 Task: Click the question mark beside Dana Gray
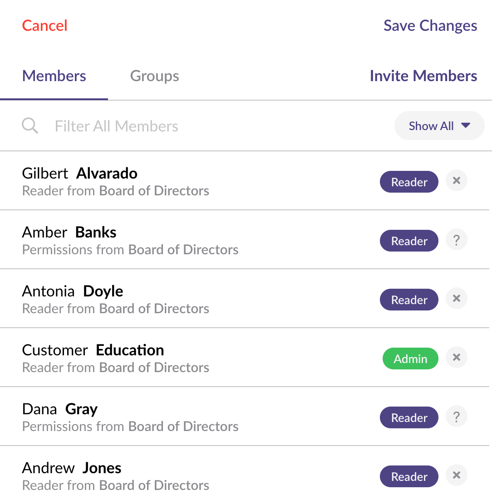pos(457,417)
